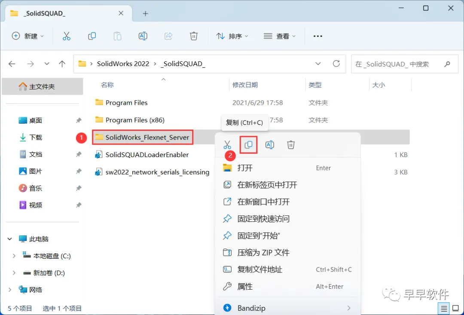Sort by the 名称 (Name) column header

point(107,85)
